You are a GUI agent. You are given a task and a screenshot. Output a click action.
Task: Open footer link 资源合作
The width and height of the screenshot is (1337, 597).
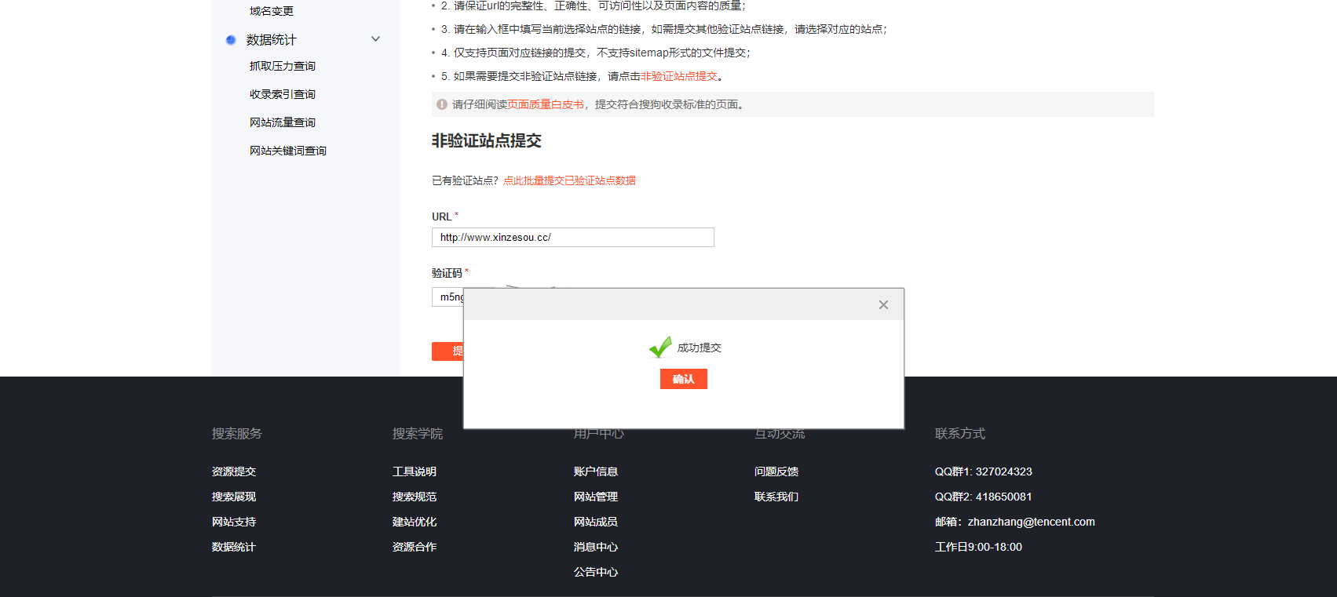coord(415,547)
